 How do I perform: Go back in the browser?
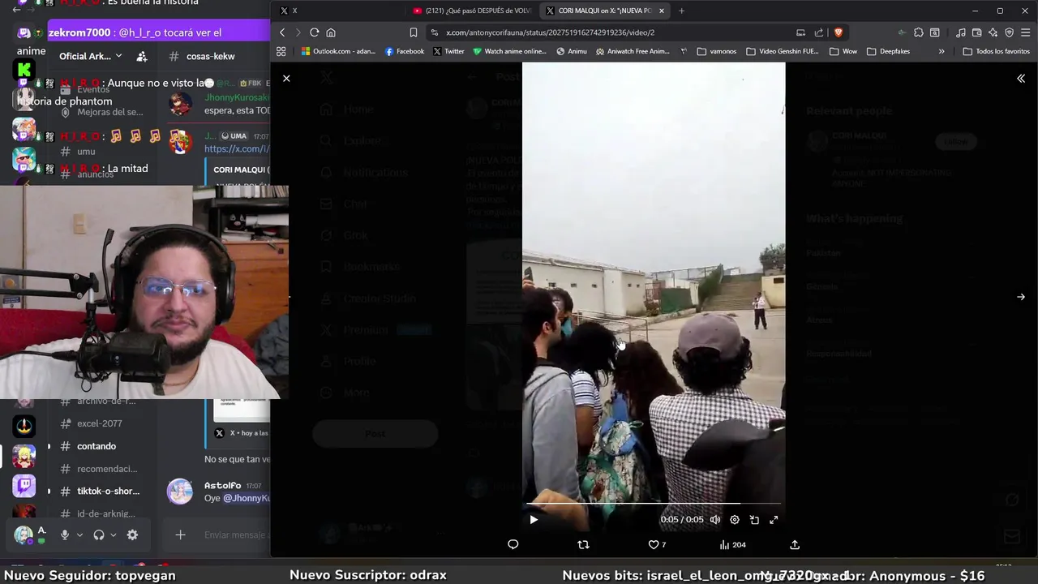pyautogui.click(x=282, y=32)
